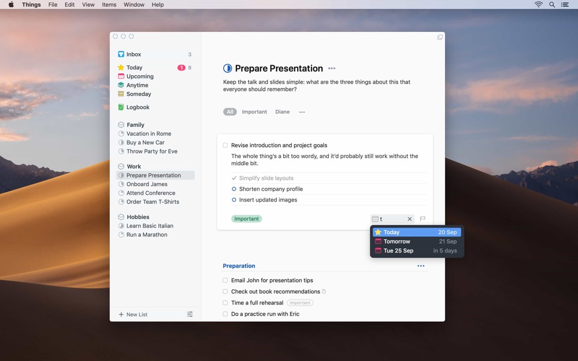578x361 pixels.
Task: Clear the date field with the X button
Action: point(410,219)
